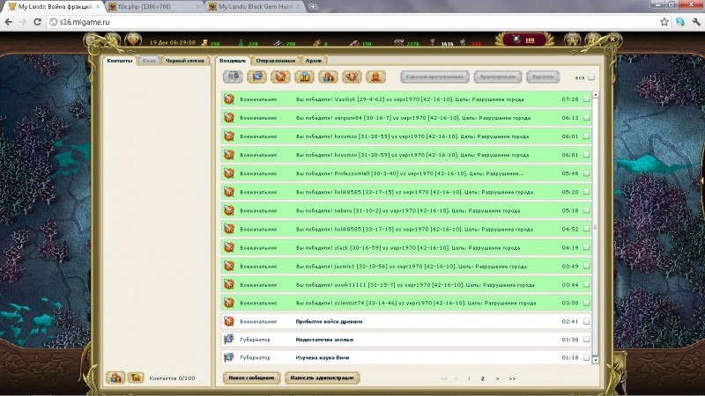
Task: Click the warlord icon on Vaziliyk victory row
Action: pos(229,99)
